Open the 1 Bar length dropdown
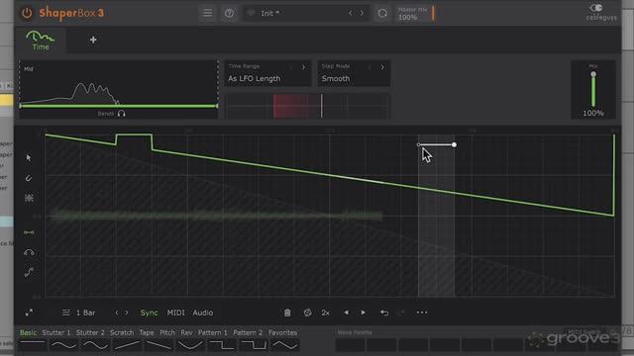 86,312
